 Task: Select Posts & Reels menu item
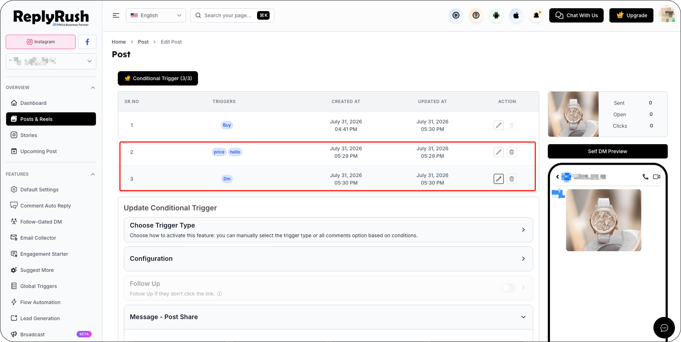click(x=51, y=119)
